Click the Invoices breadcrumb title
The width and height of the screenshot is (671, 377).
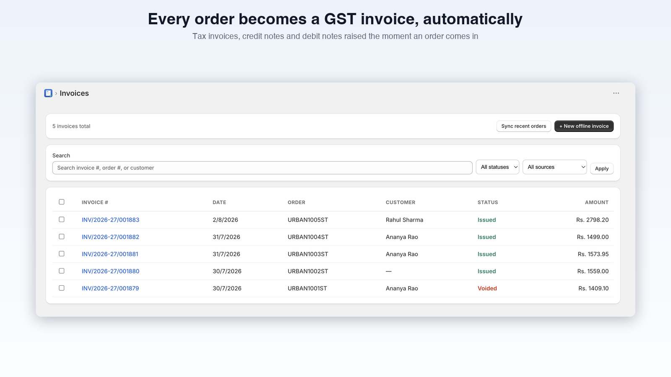pyautogui.click(x=74, y=93)
